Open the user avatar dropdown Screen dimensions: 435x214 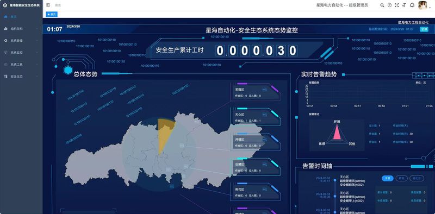423,5
